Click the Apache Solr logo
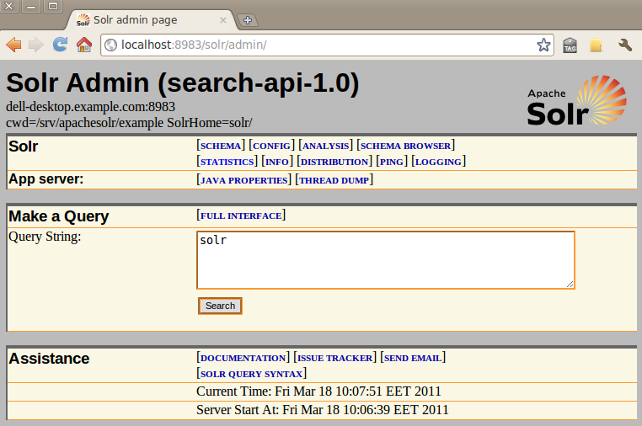This screenshot has width=642, height=426. pos(576,100)
